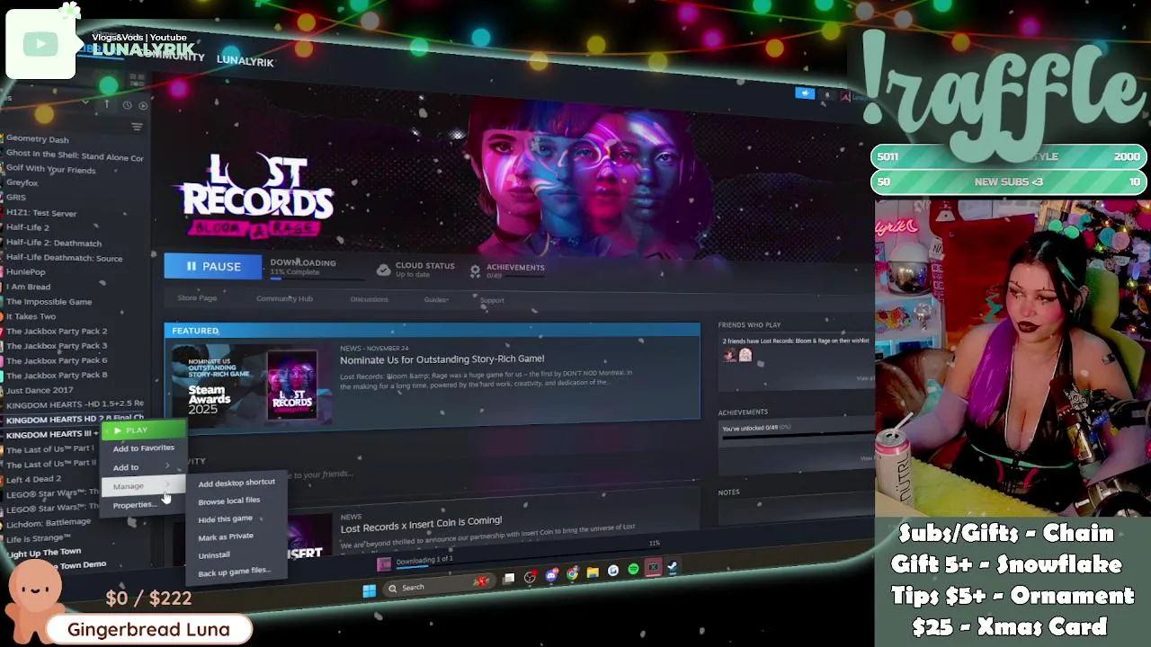1151x647 pixels.
Task: Select GRIS in the library
Action: point(16,197)
